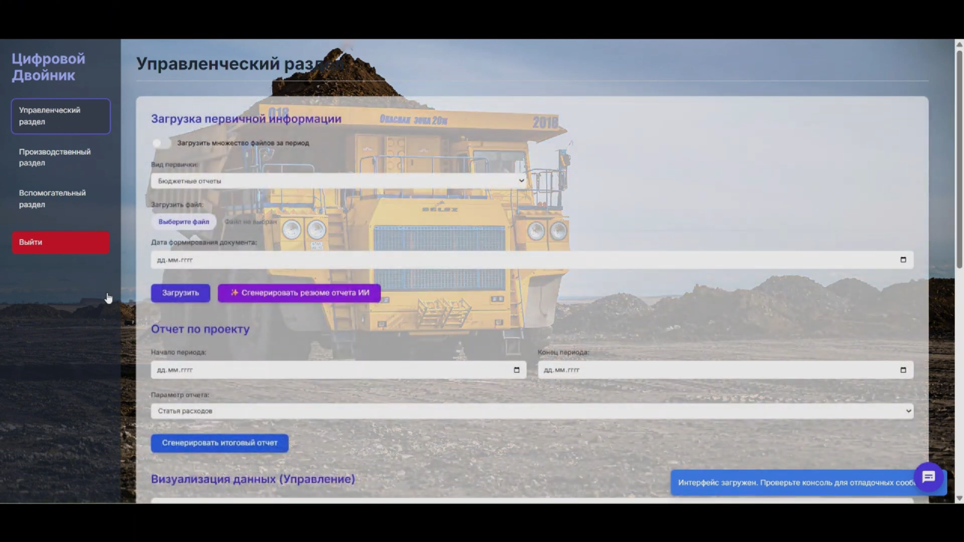Expand the Параметр отчета dropdown
The width and height of the screenshot is (964, 542).
coord(532,412)
